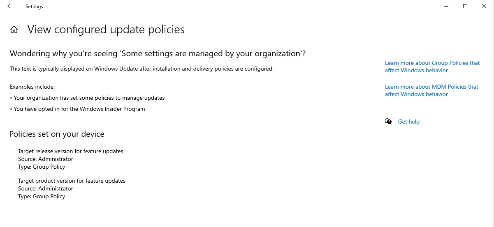
Task: Select Target release version policy entry
Action: point(70,151)
